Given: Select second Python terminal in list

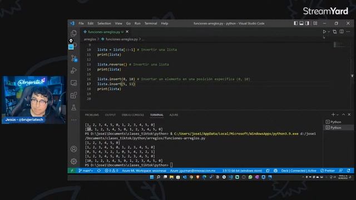Looking at the screenshot, I should click(338, 128).
